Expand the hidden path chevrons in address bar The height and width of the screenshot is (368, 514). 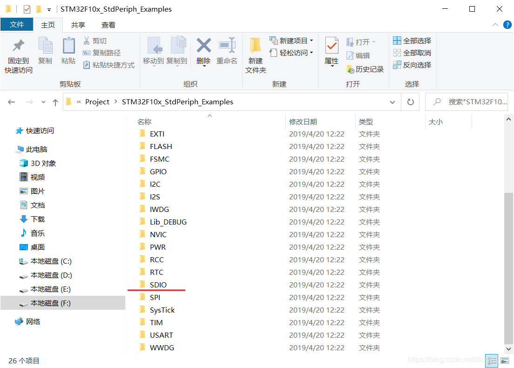pos(79,102)
